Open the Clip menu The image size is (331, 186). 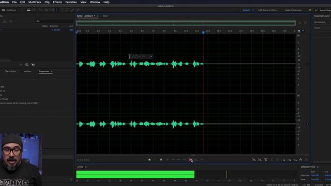point(47,2)
